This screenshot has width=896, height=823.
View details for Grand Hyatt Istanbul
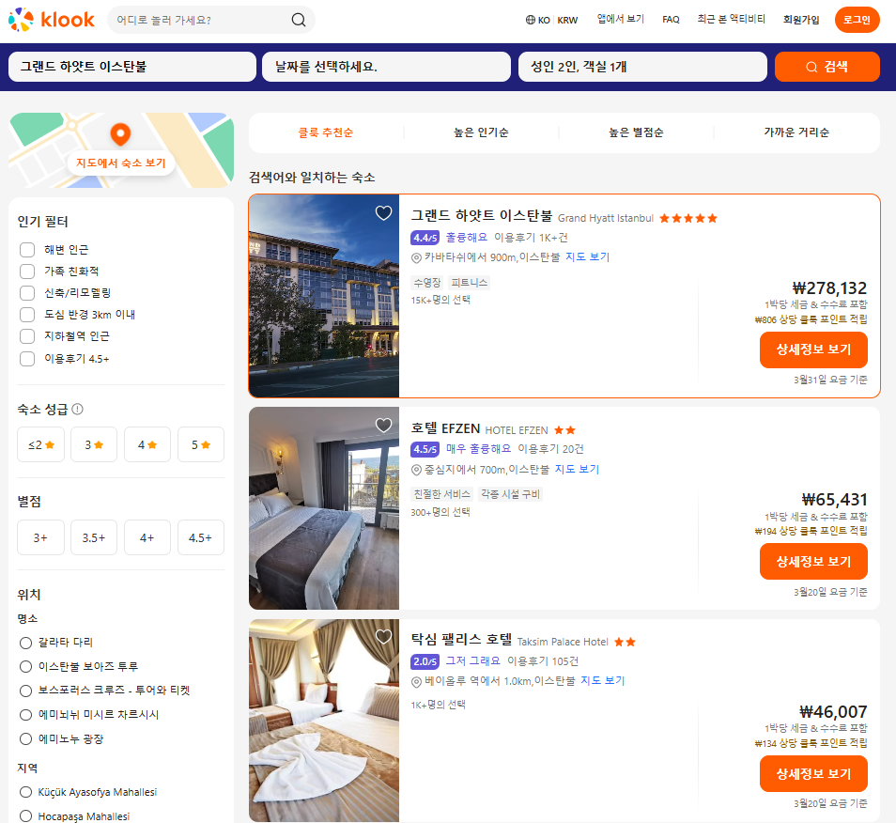point(813,349)
